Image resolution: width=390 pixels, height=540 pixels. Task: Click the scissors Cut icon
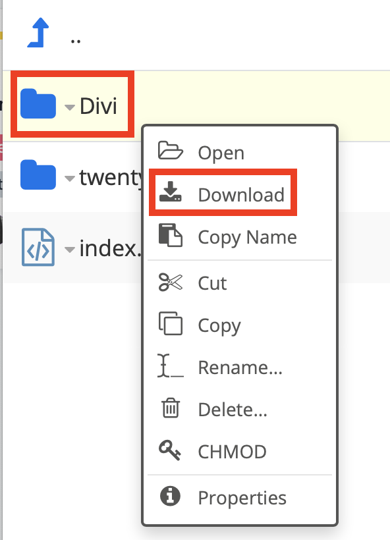coord(170,282)
